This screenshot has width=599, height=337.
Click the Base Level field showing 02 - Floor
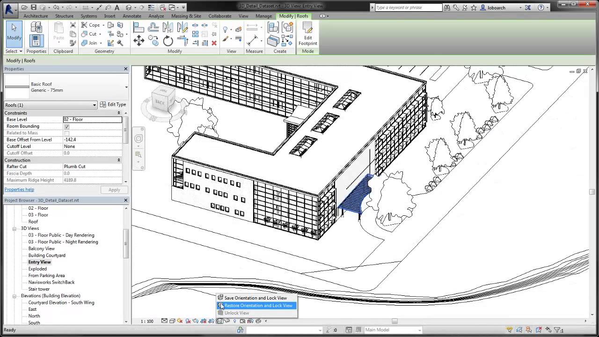coord(92,119)
